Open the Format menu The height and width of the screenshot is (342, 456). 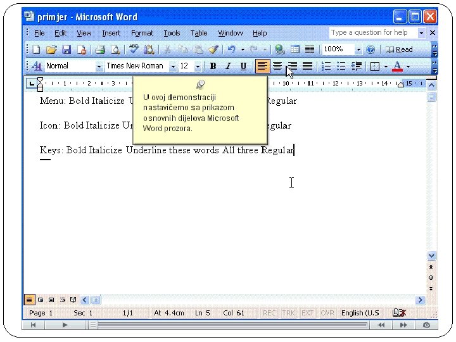click(142, 33)
